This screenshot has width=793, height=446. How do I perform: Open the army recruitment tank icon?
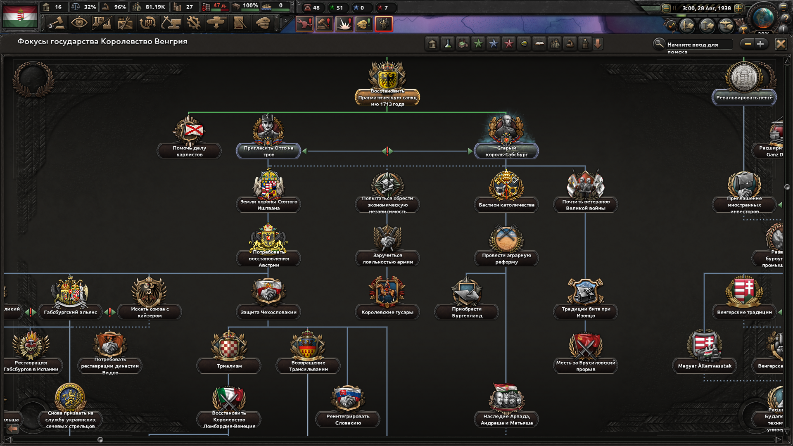coord(216,23)
